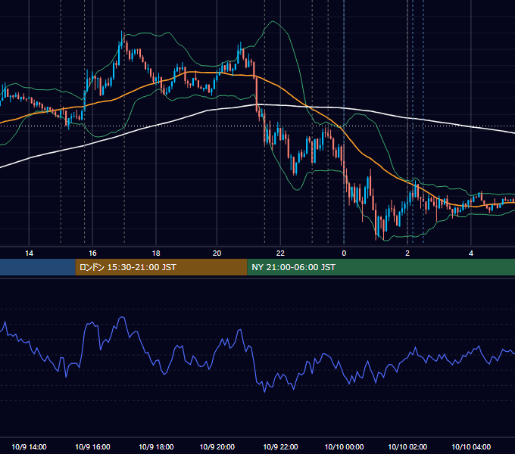Click the 10/9 18:00 date label
The width and height of the screenshot is (515, 454).
pos(156,446)
